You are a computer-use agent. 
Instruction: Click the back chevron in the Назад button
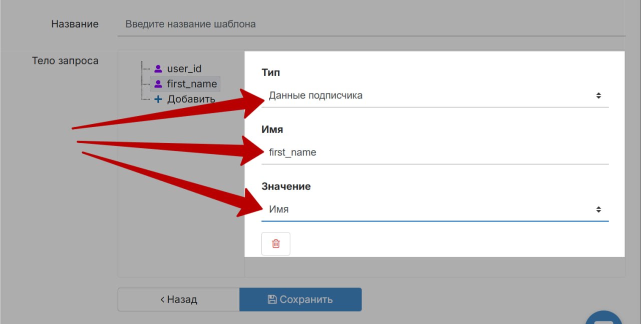[x=162, y=299]
